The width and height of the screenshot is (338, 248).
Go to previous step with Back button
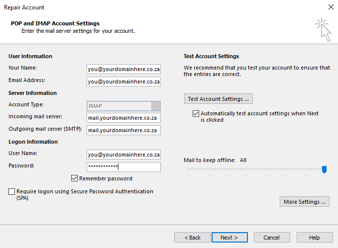click(x=192, y=238)
